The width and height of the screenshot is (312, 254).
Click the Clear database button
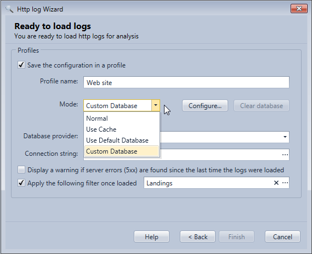click(x=262, y=105)
